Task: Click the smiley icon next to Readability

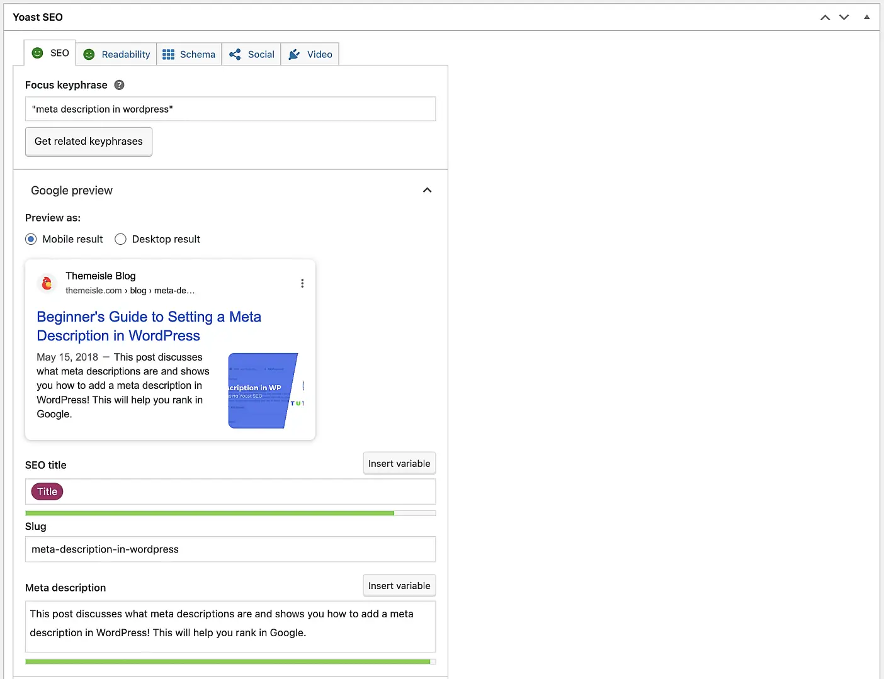Action: point(89,54)
